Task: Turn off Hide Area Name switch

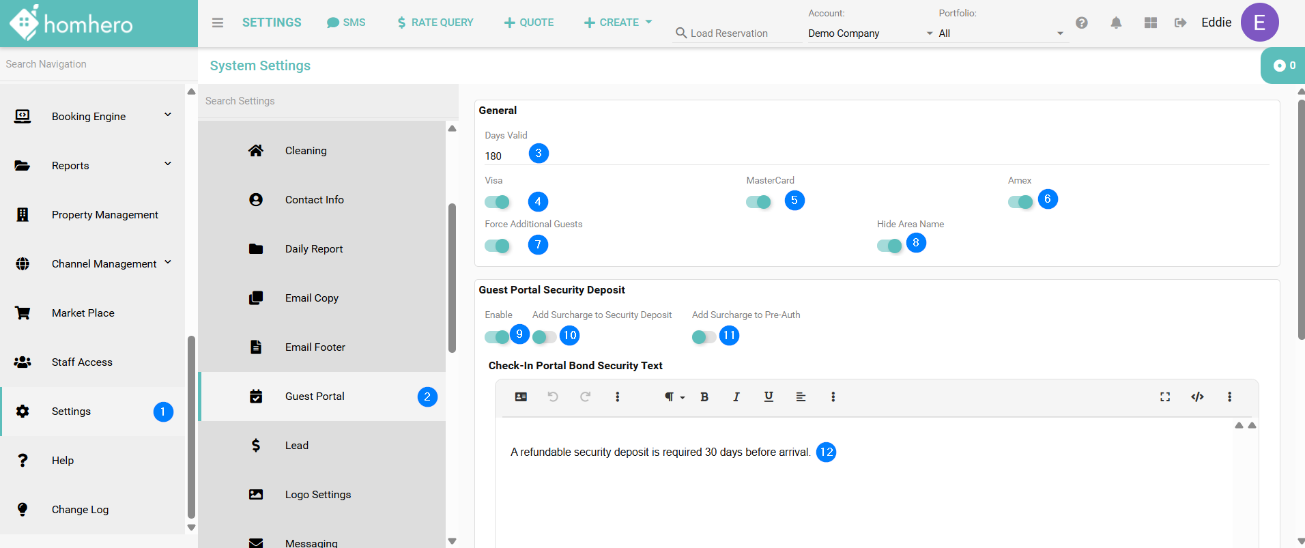Action: 889,246
